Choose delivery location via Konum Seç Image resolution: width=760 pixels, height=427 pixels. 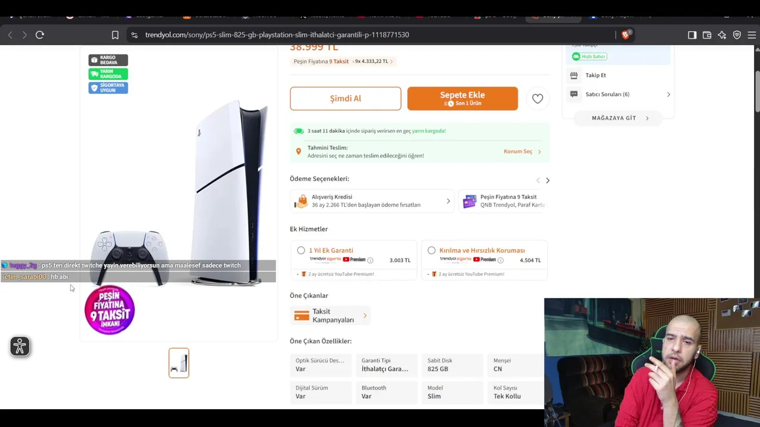(522, 151)
